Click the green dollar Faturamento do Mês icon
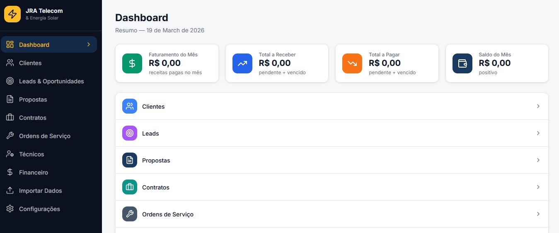This screenshot has width=559, height=233. 132,63
